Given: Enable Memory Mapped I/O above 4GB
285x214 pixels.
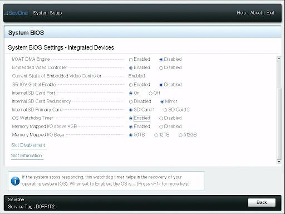Looking at the screenshot, I should pos(131,127).
